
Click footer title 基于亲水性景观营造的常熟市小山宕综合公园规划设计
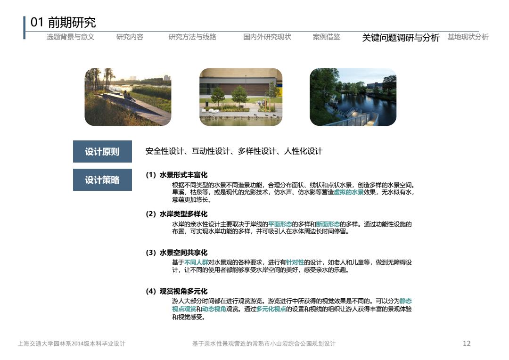pyautogui.click(x=264, y=344)
